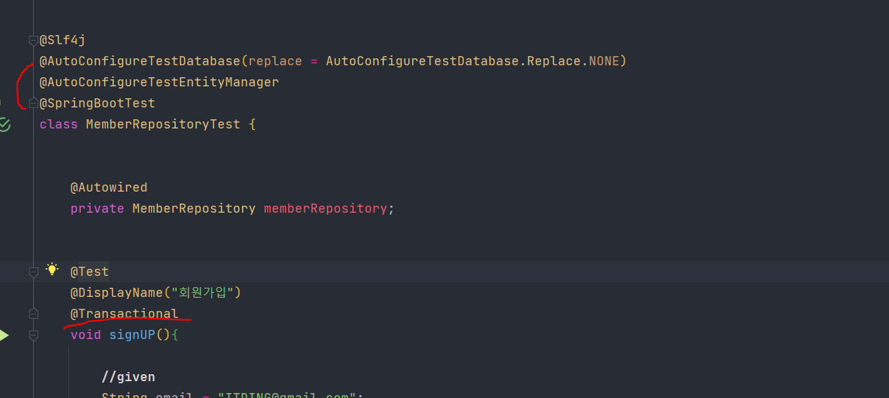
Task: Click the 'replace' parameter name
Action: tap(275, 61)
